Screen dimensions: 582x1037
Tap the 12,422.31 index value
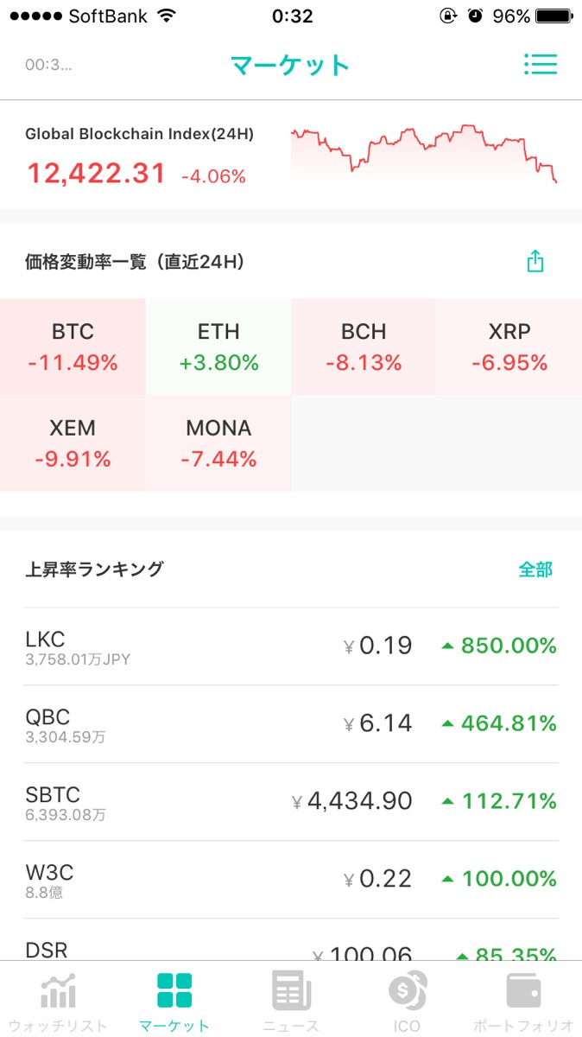coord(96,173)
